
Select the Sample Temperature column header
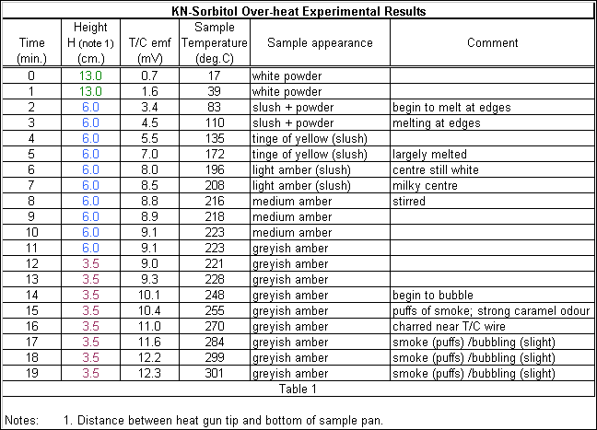click(x=214, y=43)
